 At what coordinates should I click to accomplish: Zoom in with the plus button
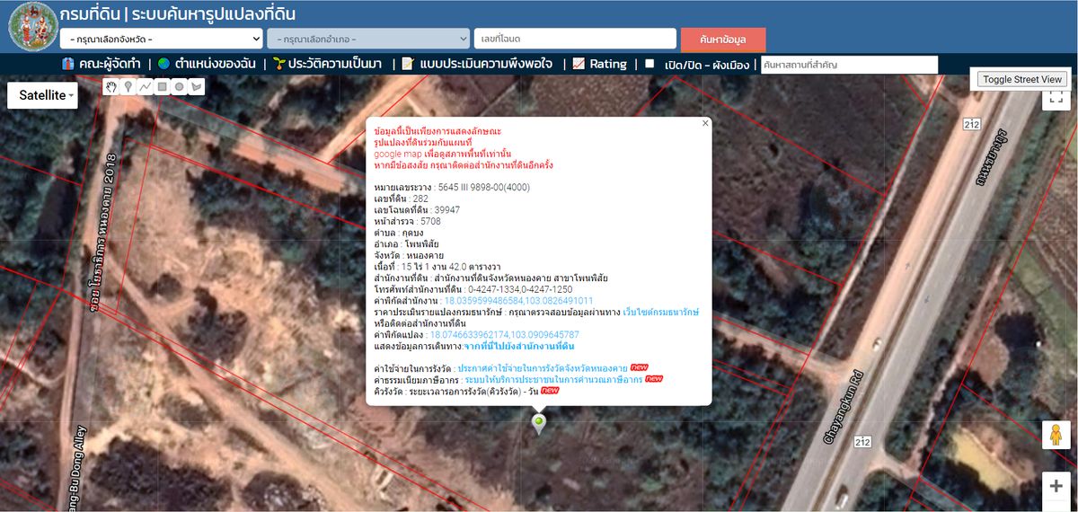(1056, 486)
